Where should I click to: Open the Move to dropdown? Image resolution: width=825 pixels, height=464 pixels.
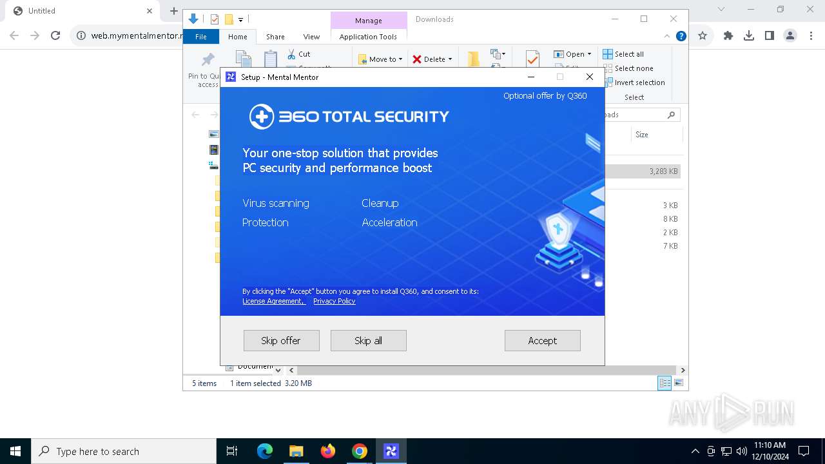pos(380,59)
